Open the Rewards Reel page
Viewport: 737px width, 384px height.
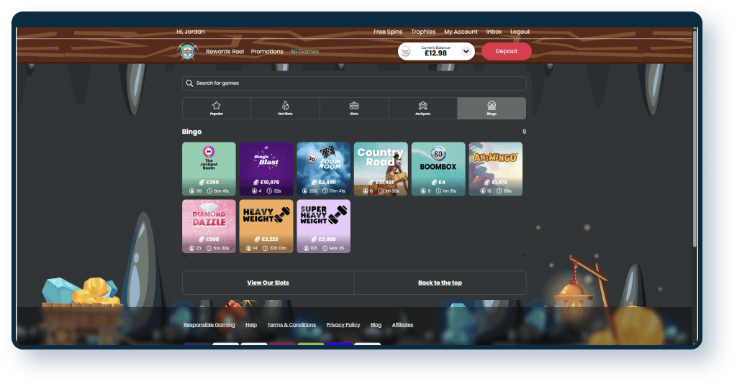click(225, 52)
